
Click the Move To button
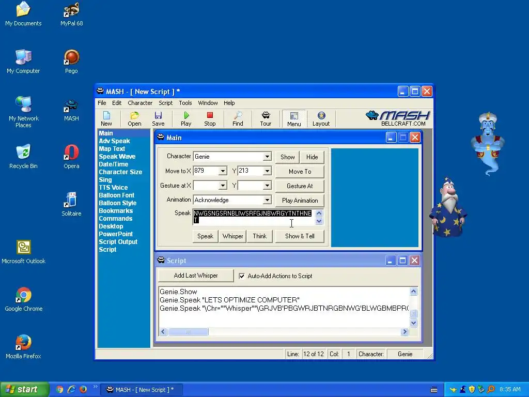pos(300,172)
